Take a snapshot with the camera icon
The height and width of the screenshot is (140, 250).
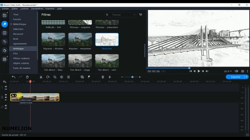(243, 71)
